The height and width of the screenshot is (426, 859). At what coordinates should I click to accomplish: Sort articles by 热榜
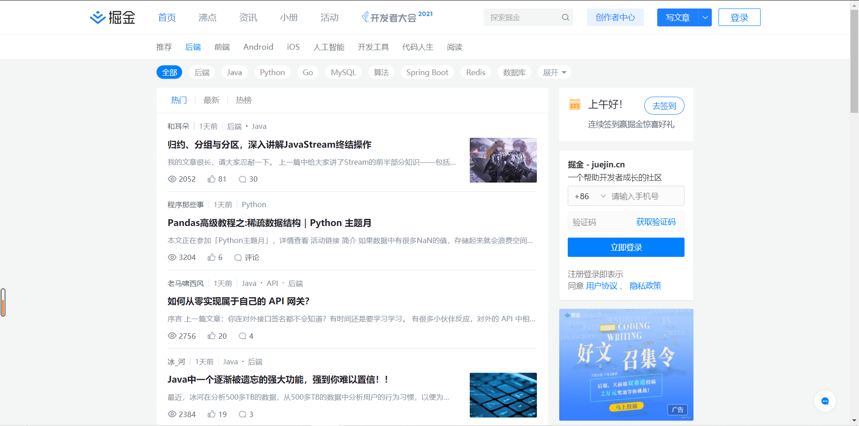(x=244, y=100)
